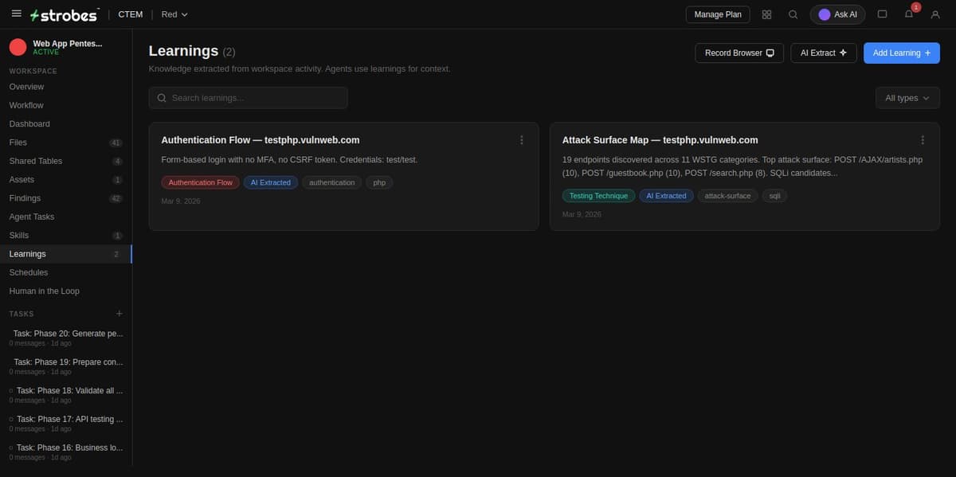The width and height of the screenshot is (956, 477).
Task: Go to Overview in sidebar
Action: [66, 87]
